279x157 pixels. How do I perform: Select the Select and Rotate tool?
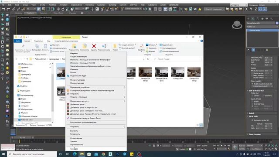(63, 9)
